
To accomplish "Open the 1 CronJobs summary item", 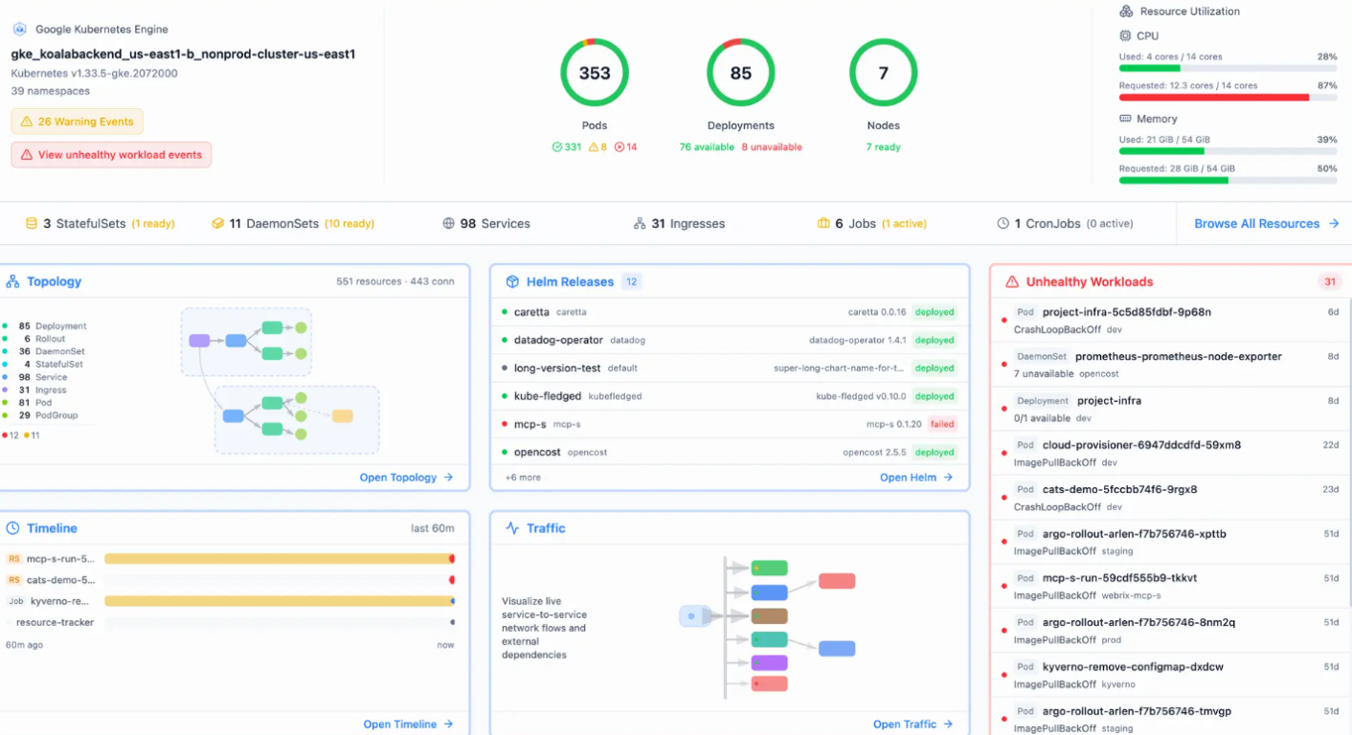I will pos(1065,224).
